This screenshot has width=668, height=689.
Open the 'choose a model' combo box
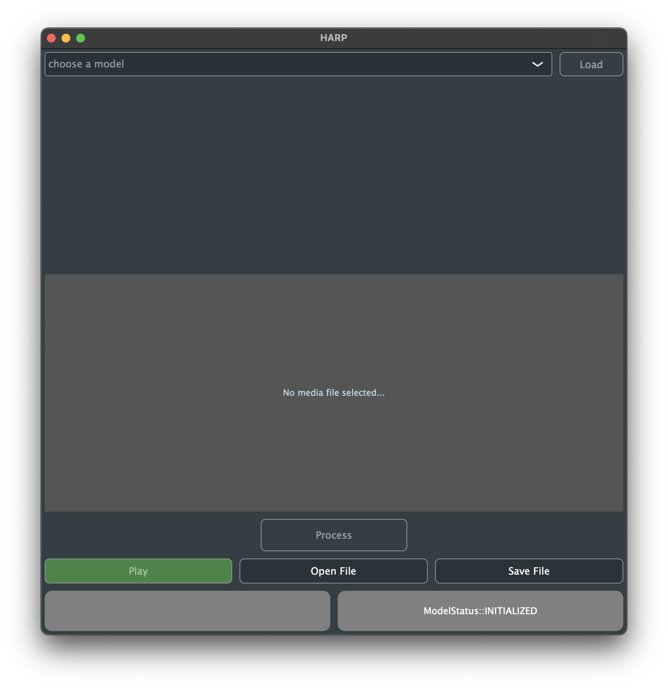(286, 64)
